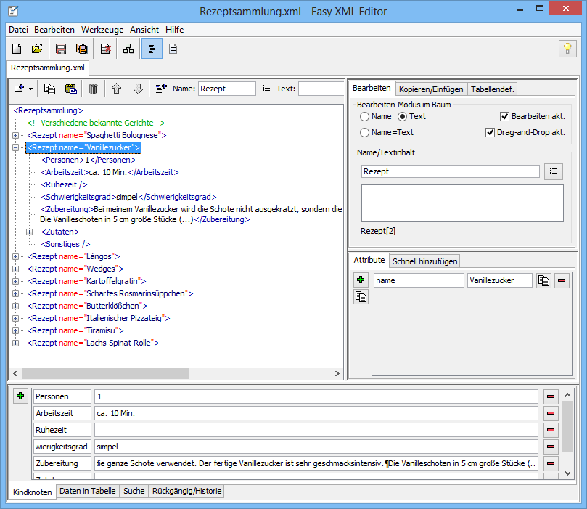Click the paste node icon in tree toolbar
Image resolution: width=587 pixels, height=509 pixels.
(71, 89)
